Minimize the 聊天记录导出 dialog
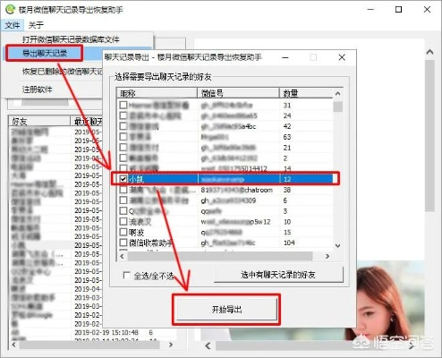 (285, 57)
